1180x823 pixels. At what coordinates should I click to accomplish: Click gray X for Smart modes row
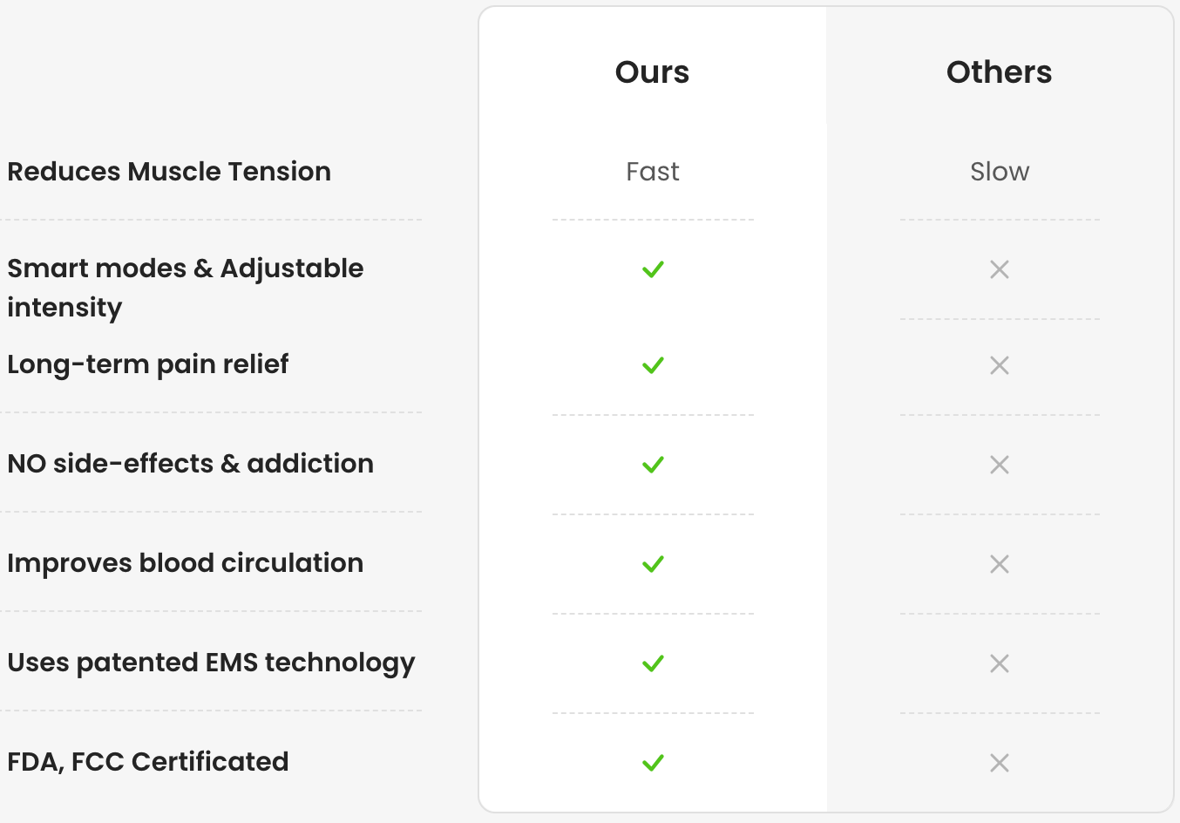[x=1000, y=269]
